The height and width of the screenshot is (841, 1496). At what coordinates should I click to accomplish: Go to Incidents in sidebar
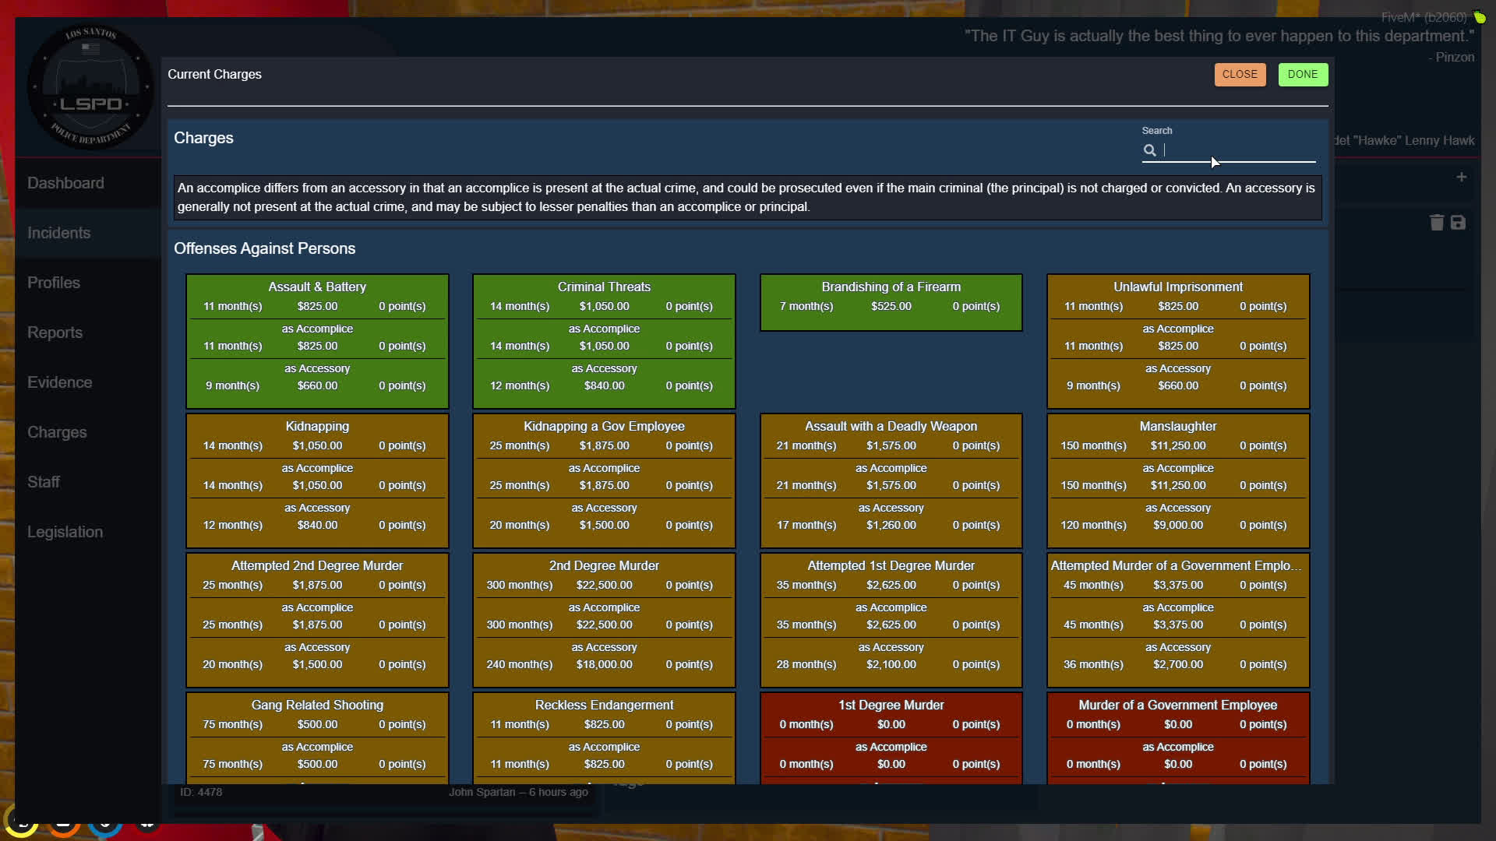point(58,233)
